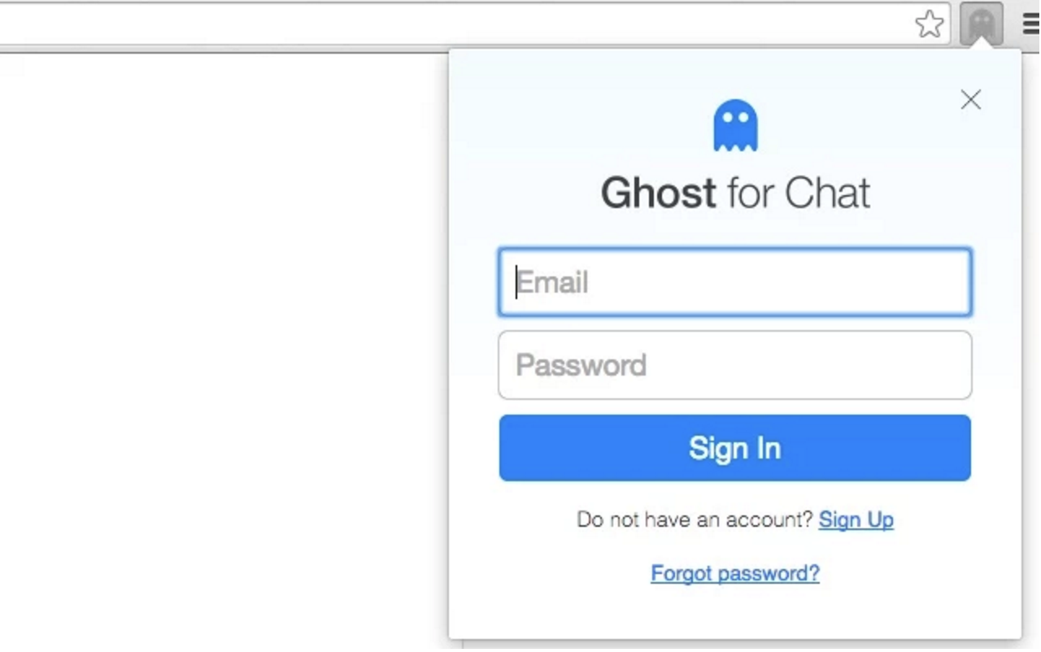The width and height of the screenshot is (1041, 652).
Task: Open the Chrome hamburger menu
Action: pos(1030,24)
